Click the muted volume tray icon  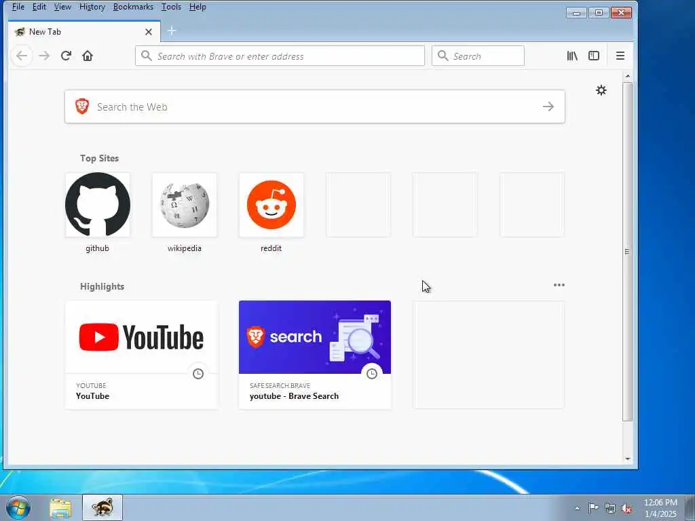click(x=626, y=509)
